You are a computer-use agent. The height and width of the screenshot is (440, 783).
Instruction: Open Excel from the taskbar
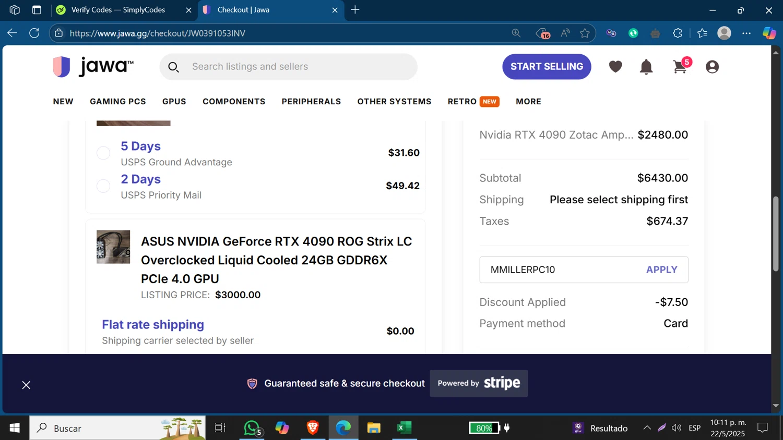[x=404, y=428]
